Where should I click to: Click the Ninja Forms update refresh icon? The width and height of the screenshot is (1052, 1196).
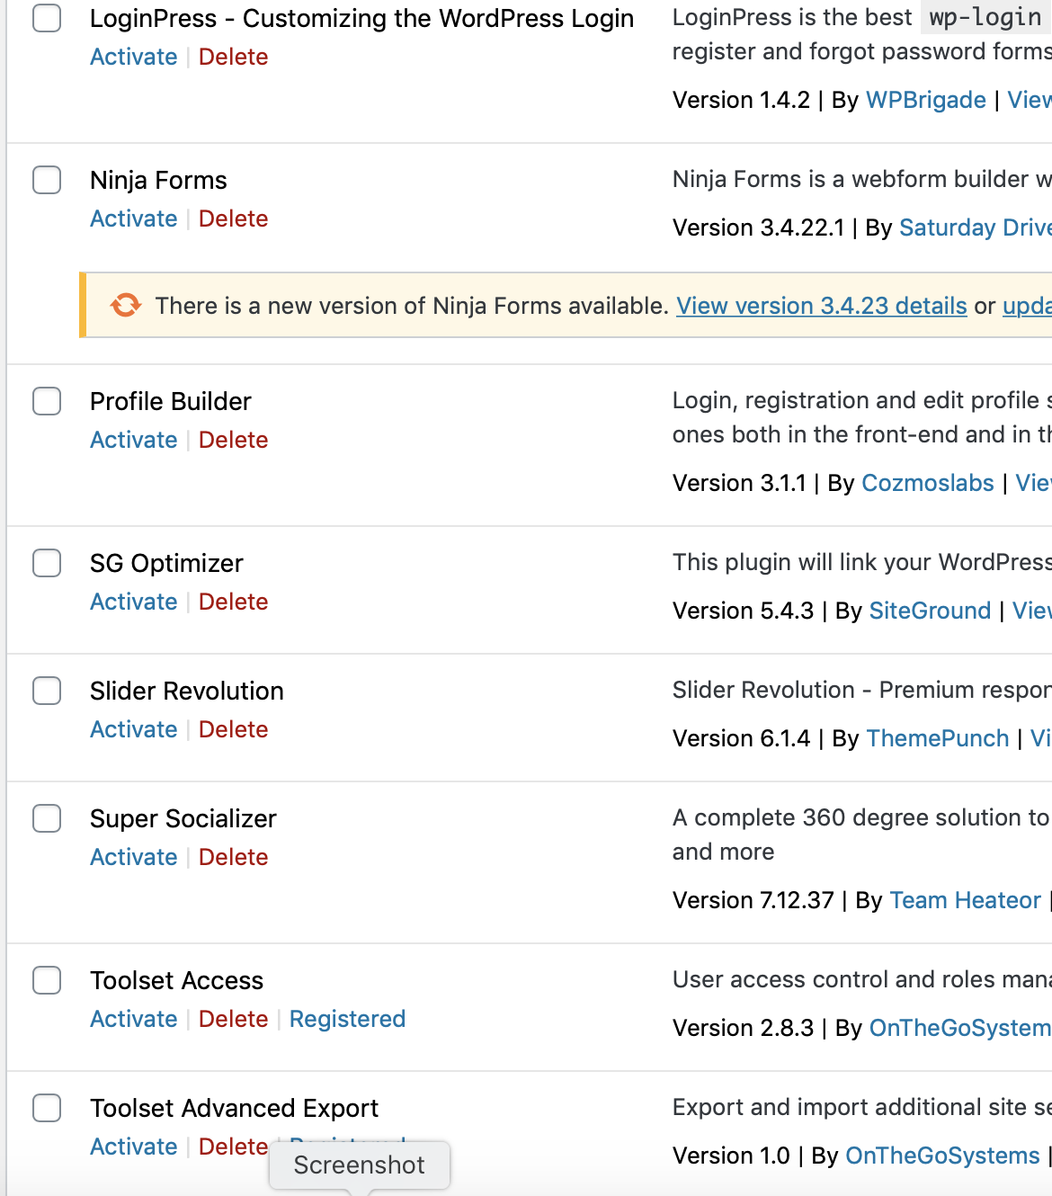(126, 306)
